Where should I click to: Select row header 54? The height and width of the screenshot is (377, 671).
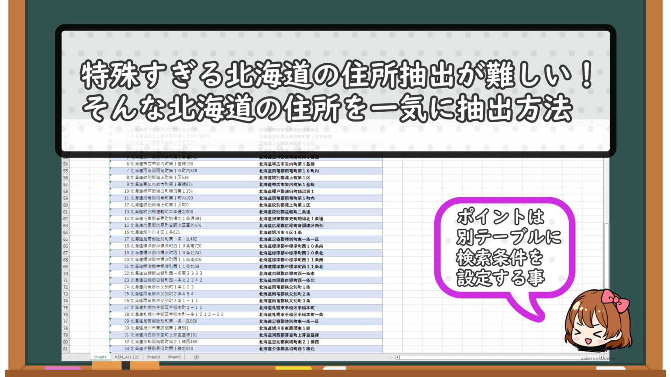66,164
